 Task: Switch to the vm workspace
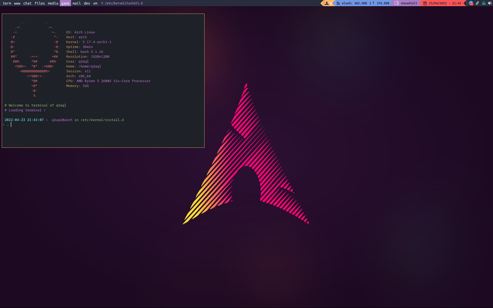(95, 3)
